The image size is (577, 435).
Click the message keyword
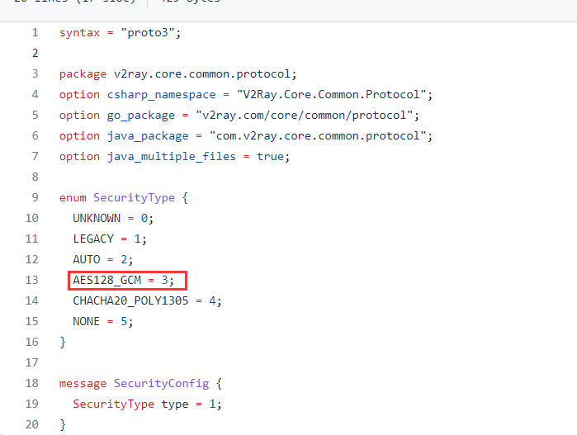pos(83,384)
